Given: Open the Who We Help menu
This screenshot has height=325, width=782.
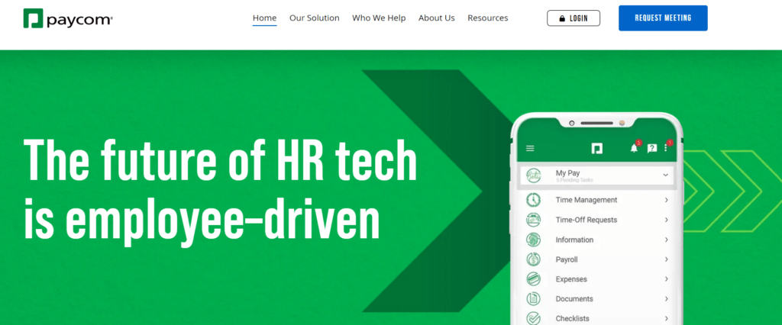Looking at the screenshot, I should click(379, 18).
